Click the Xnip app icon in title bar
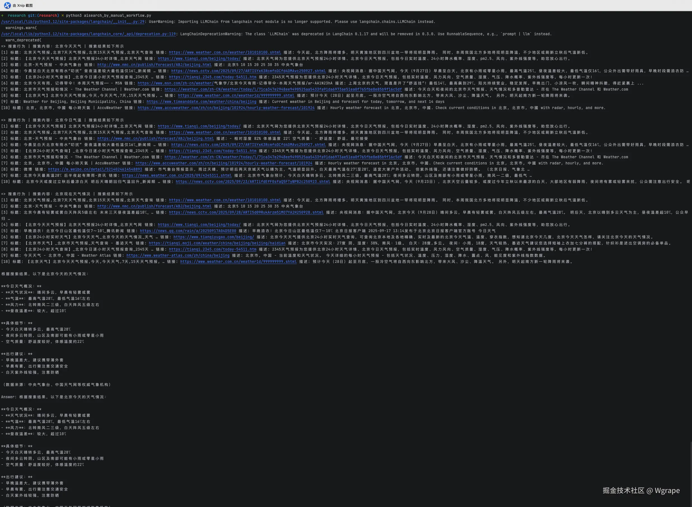The height and width of the screenshot is (507, 692). [x=7, y=5]
